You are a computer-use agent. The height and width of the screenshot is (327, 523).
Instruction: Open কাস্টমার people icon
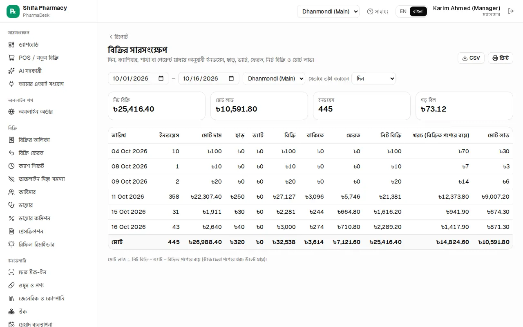tap(11, 192)
